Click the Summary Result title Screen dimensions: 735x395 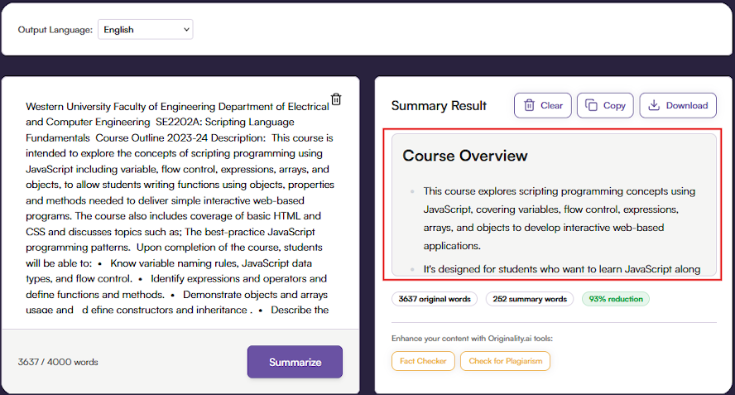(439, 106)
